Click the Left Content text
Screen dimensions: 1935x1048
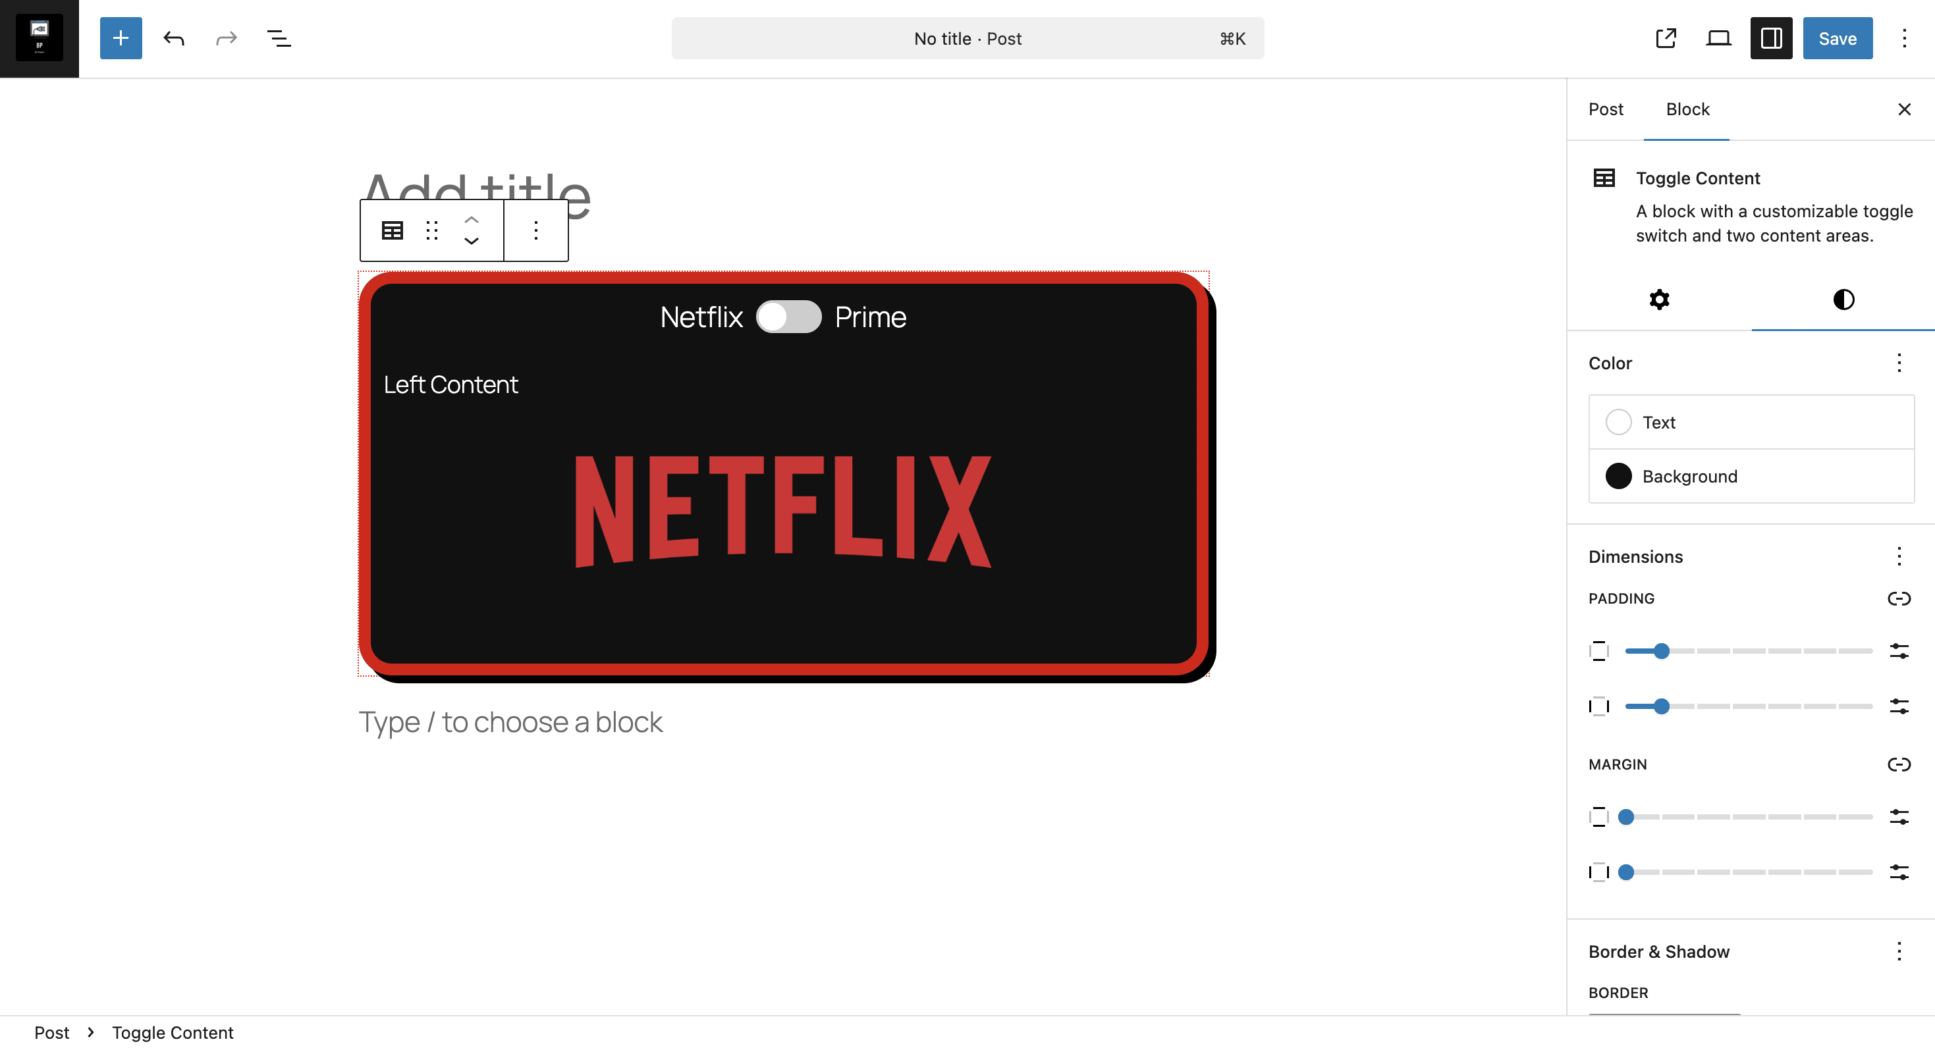450,384
